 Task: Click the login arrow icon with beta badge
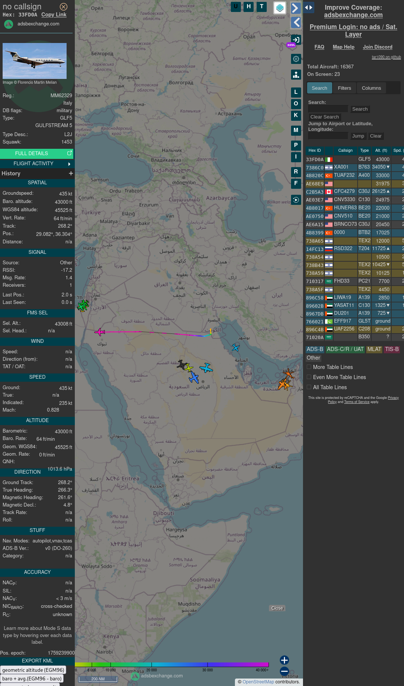(296, 40)
